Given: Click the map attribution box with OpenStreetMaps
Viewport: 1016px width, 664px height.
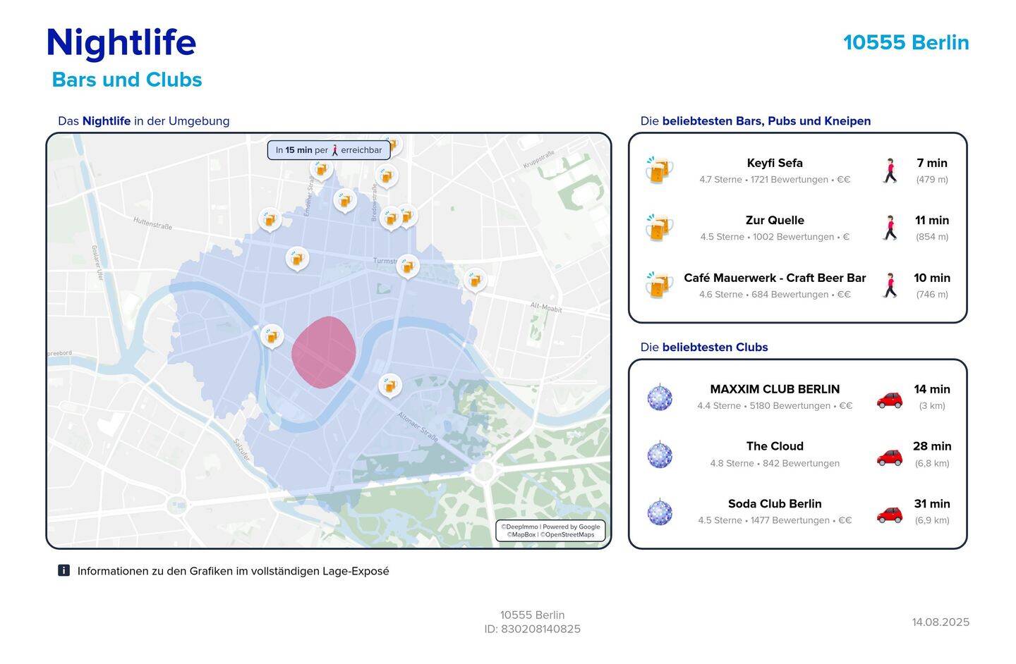Looking at the screenshot, I should pos(550,530).
